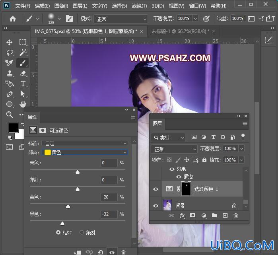Select the Brush tool in toolbox
This screenshot has height=255, width=278.
pyautogui.click(x=23, y=63)
